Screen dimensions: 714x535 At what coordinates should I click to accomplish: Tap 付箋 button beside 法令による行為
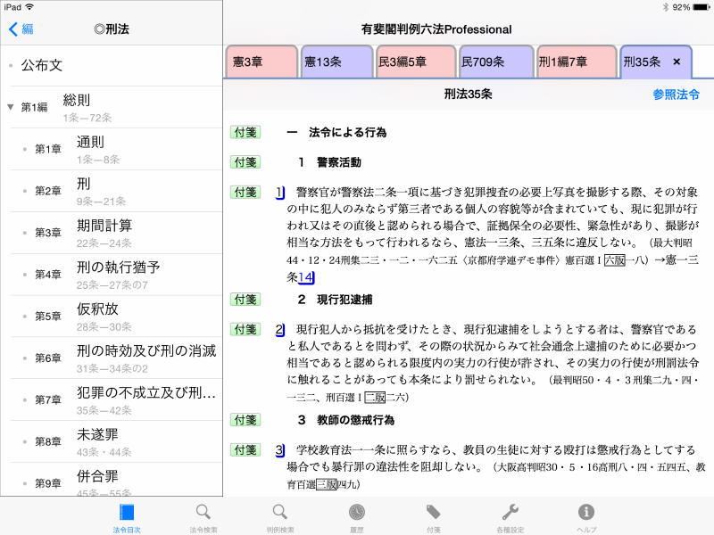pos(245,132)
